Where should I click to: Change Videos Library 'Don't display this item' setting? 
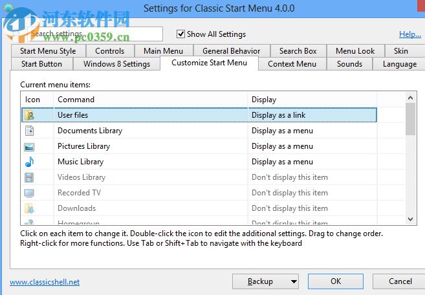[x=289, y=177]
